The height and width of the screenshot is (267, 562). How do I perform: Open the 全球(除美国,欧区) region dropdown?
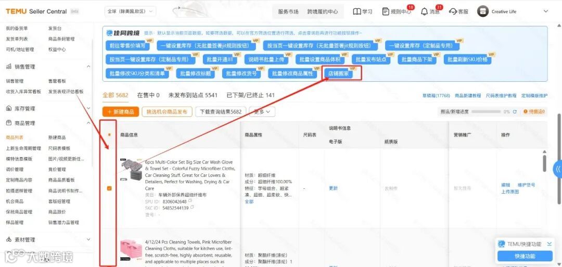(130, 11)
